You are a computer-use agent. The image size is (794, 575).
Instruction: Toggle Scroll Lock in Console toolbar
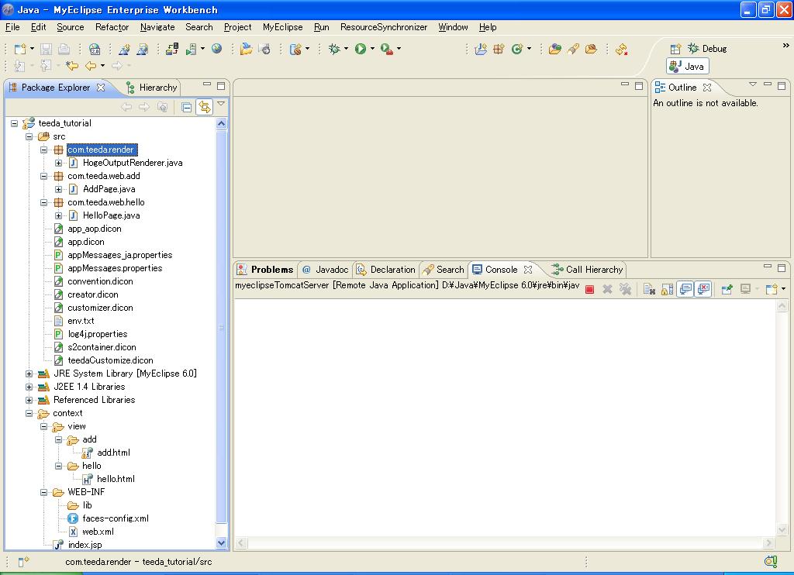point(667,289)
